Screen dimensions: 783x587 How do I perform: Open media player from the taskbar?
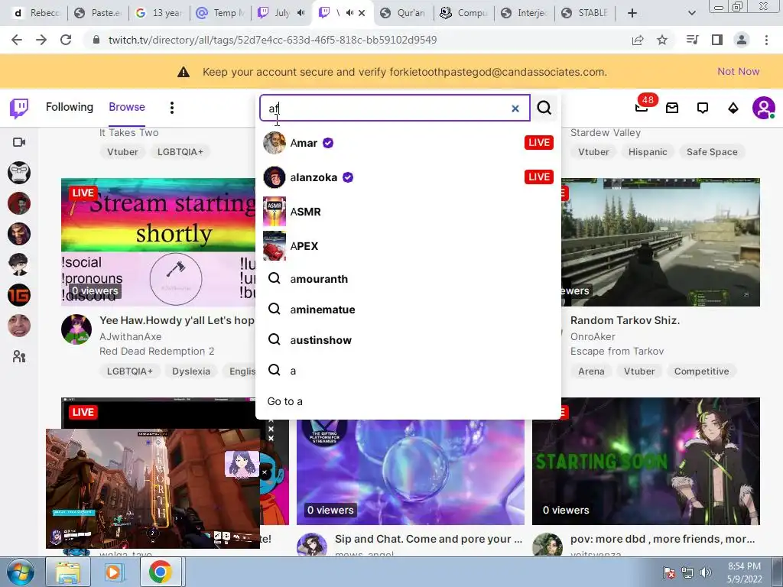(113, 572)
